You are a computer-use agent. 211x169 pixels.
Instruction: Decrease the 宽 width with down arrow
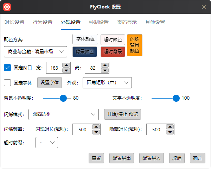(x=66, y=70)
